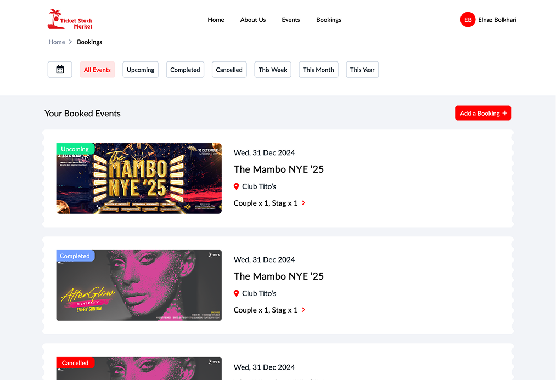556x380 pixels.
Task: Open the poster thumbnail with the Cancelled badge
Action: tap(139, 368)
